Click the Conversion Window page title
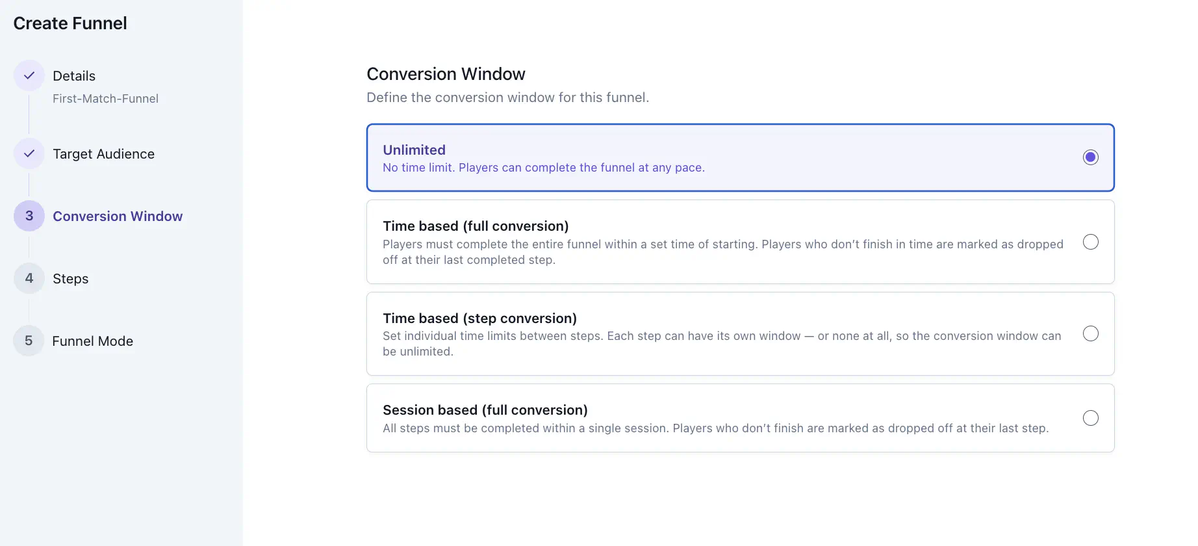This screenshot has height=546, width=1198. [446, 73]
